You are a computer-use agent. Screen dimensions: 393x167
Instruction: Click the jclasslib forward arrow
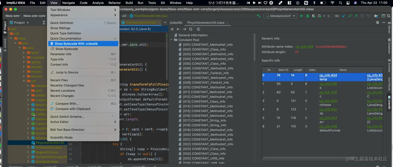[x=185, y=29]
